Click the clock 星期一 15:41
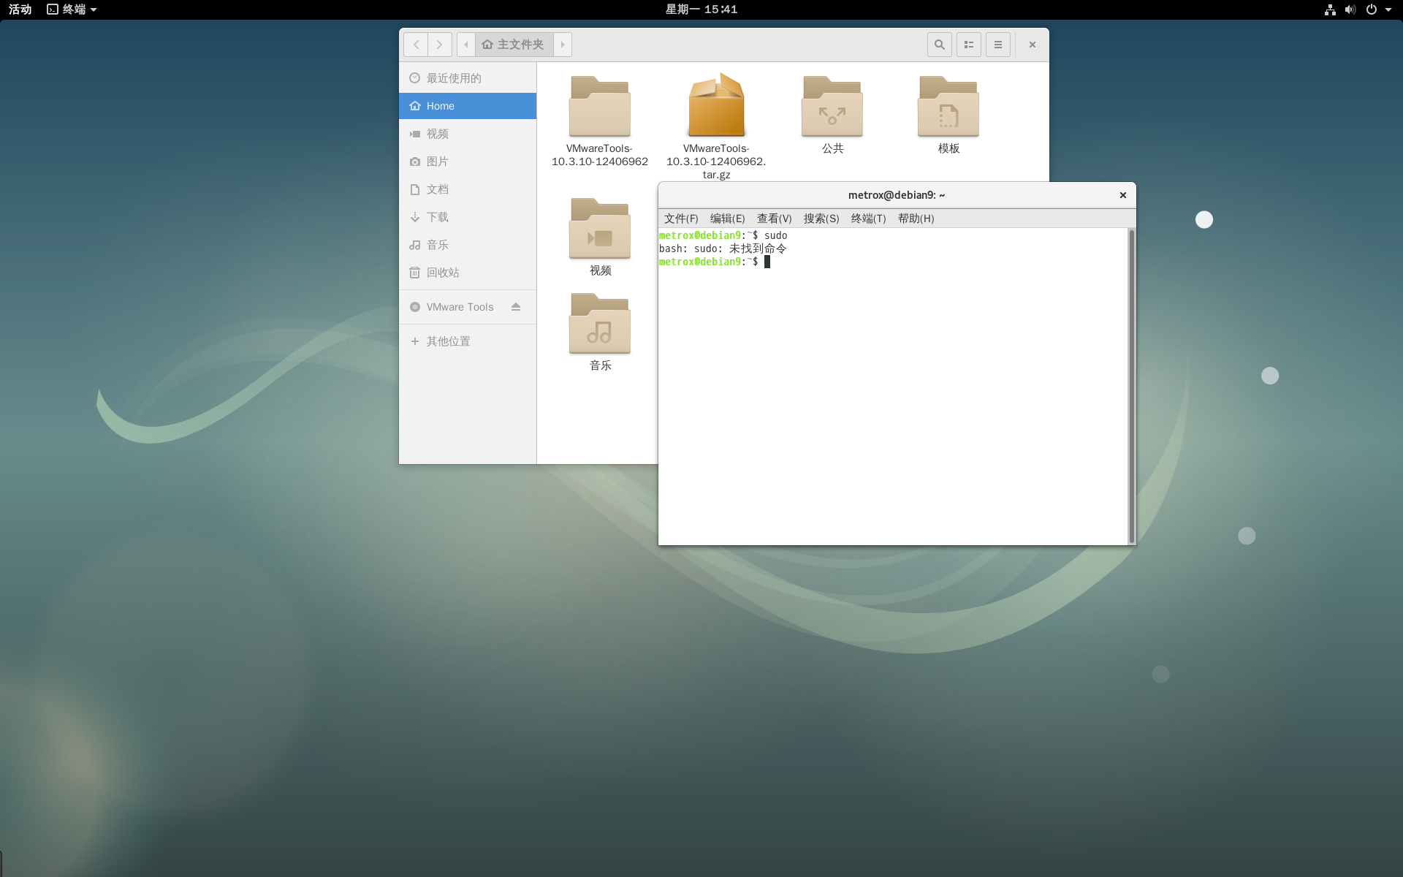 point(701,10)
